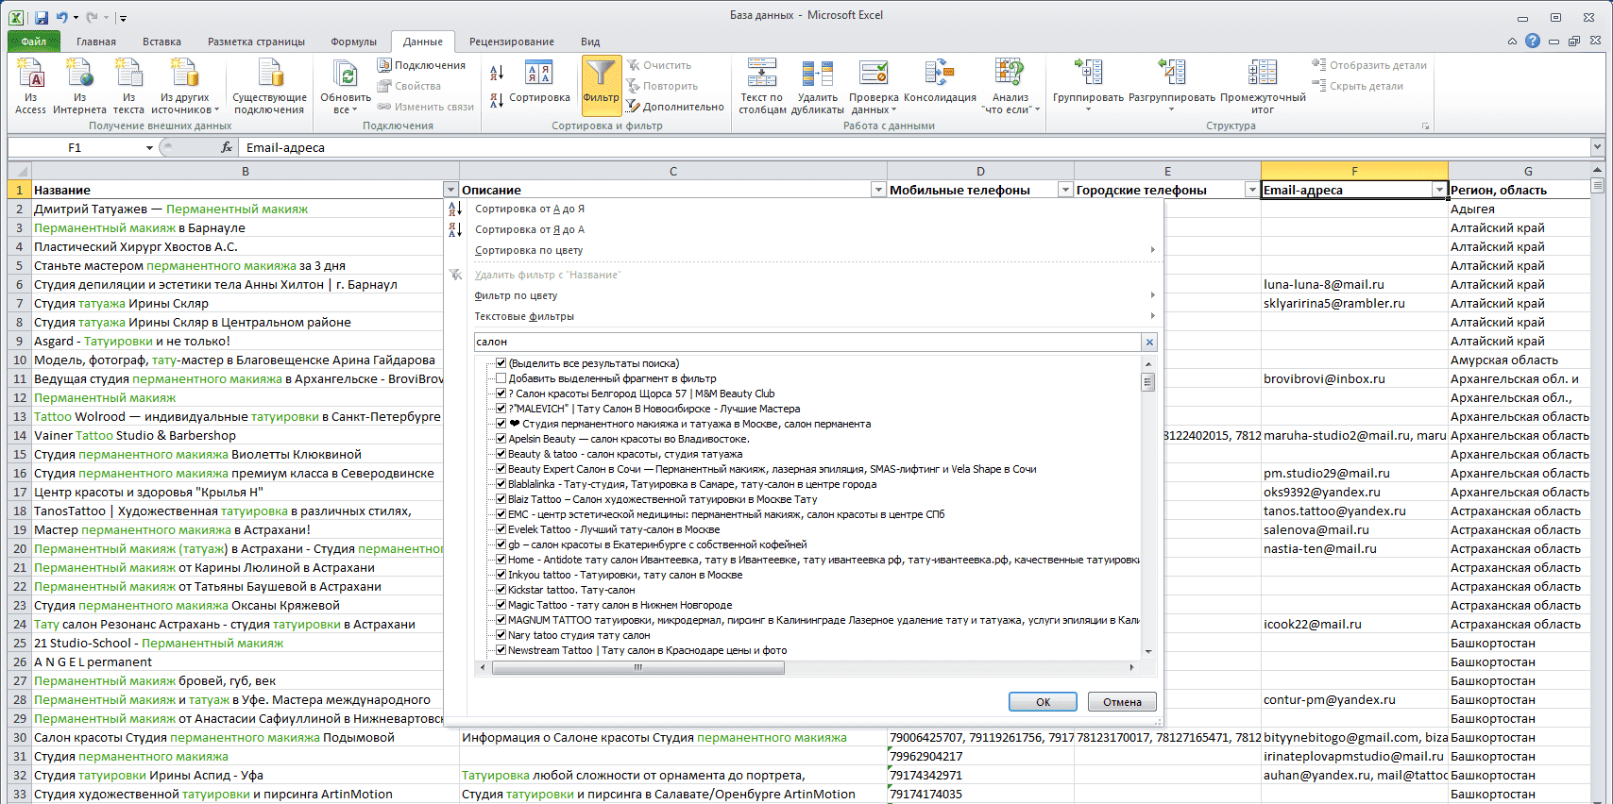
Task: Switch to Формулы tab
Action: pyautogui.click(x=353, y=42)
